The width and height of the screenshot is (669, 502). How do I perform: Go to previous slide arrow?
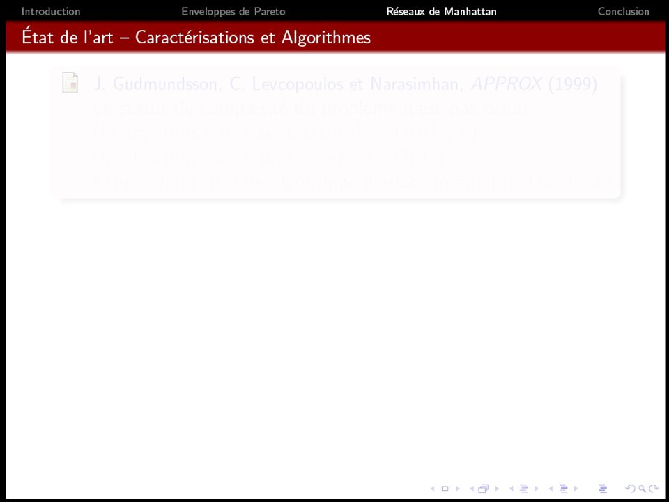click(433, 489)
